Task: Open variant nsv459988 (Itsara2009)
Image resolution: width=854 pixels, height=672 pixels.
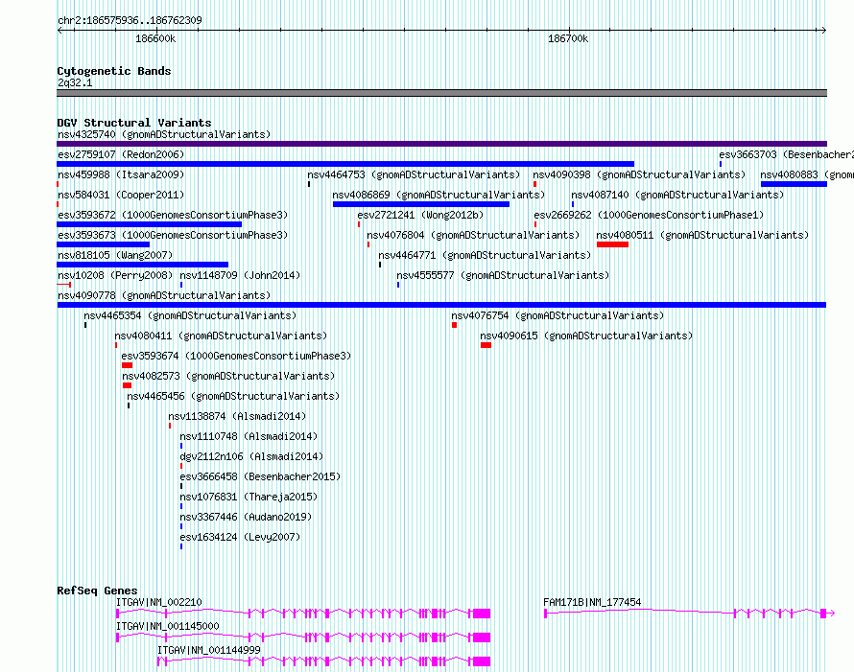Action: click(121, 174)
